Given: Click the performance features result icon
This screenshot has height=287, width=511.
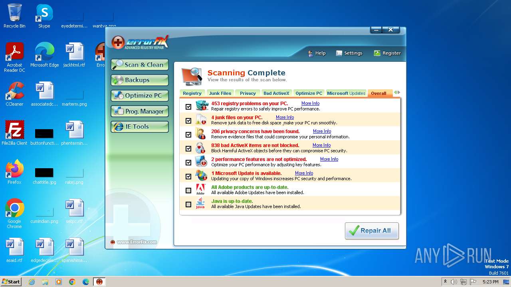Looking at the screenshot, I should click(201, 162).
